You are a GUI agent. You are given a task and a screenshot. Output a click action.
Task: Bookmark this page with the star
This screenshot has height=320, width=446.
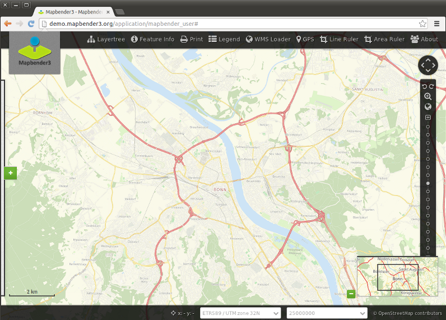pyautogui.click(x=422, y=24)
